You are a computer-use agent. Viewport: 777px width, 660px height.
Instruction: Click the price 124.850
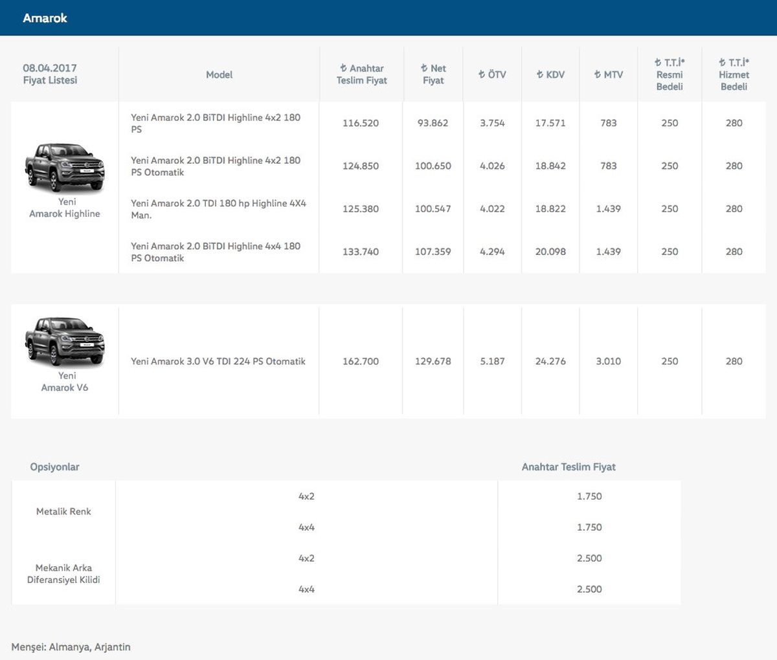click(361, 166)
